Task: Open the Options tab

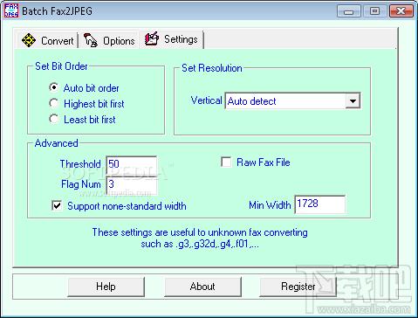Action: 109,40
